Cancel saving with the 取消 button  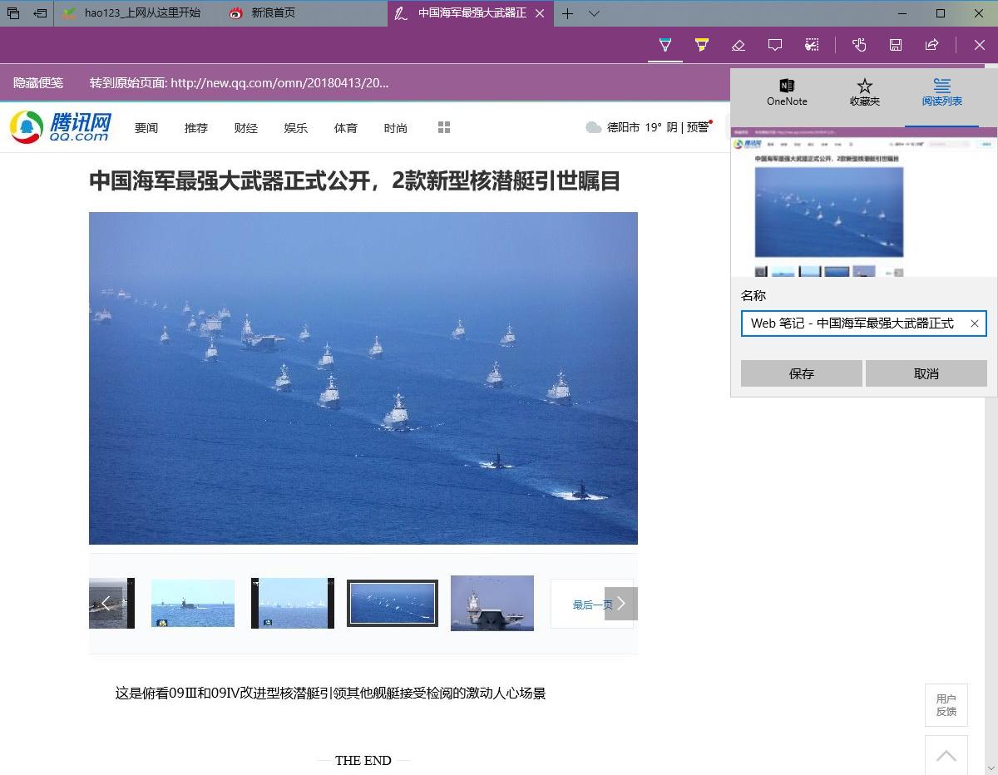pyautogui.click(x=926, y=373)
